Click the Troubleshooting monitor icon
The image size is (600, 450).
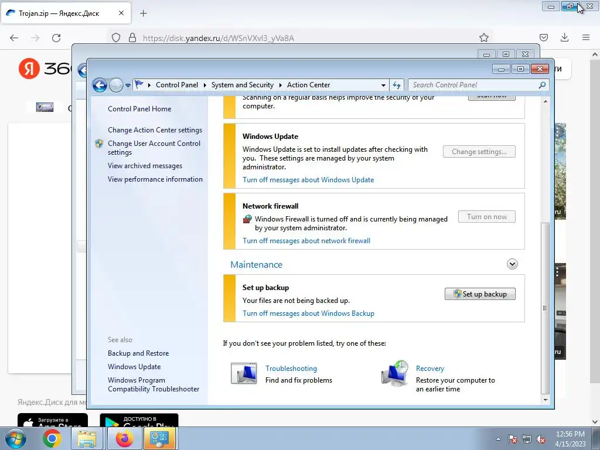pos(243,373)
